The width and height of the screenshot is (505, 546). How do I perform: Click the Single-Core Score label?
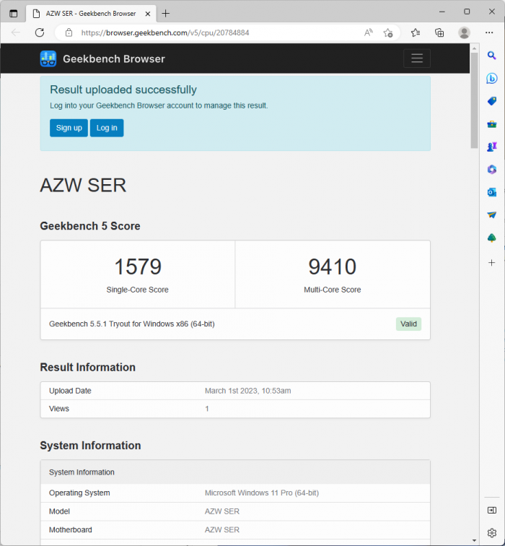point(137,290)
